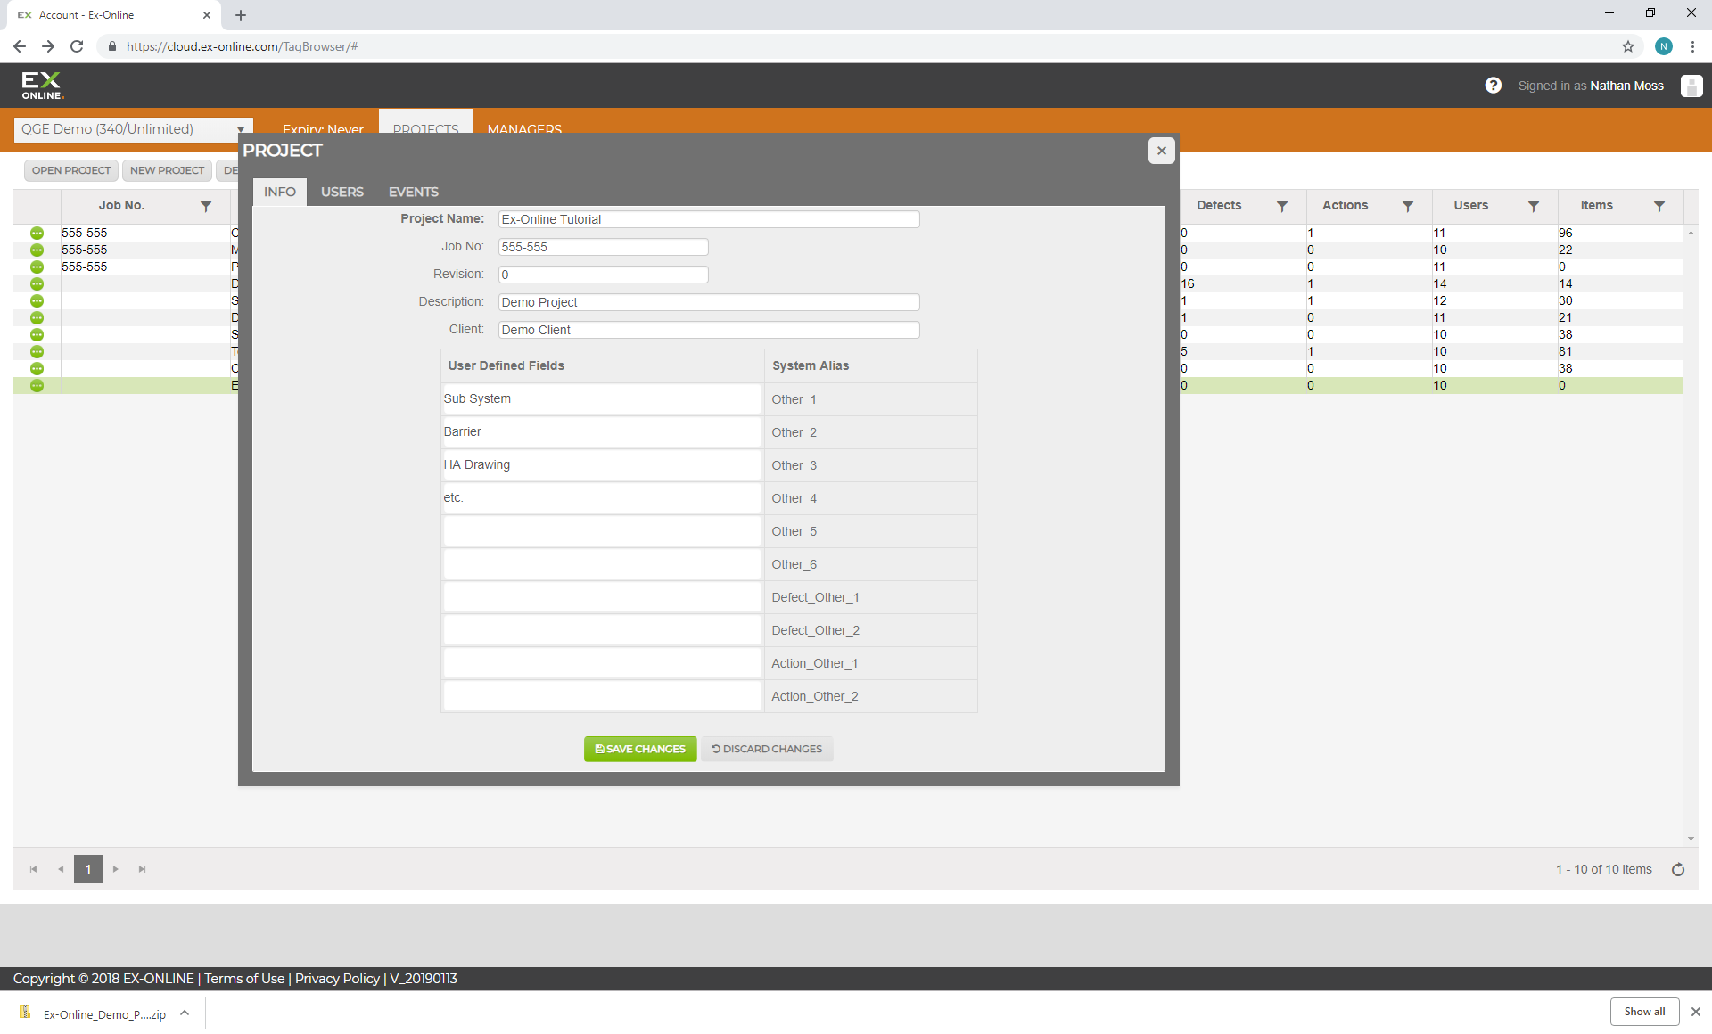Screen dimensions: 1712x1034
Task: Click the empty Other_5 user defined field
Action: 602,531
